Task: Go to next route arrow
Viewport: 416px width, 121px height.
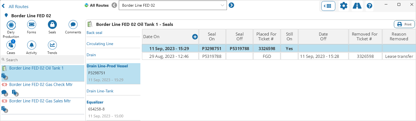Action: (x=231, y=5)
